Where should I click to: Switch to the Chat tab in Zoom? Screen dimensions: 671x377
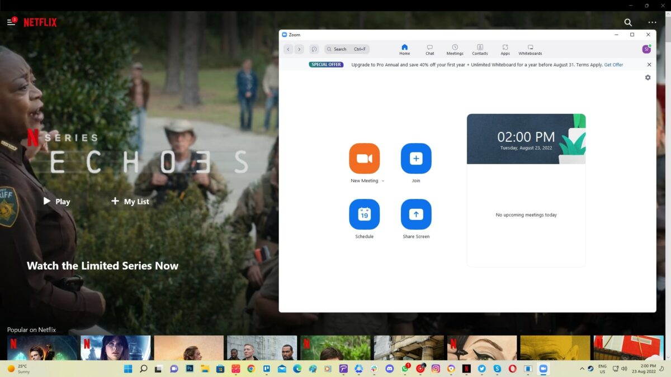429,50
